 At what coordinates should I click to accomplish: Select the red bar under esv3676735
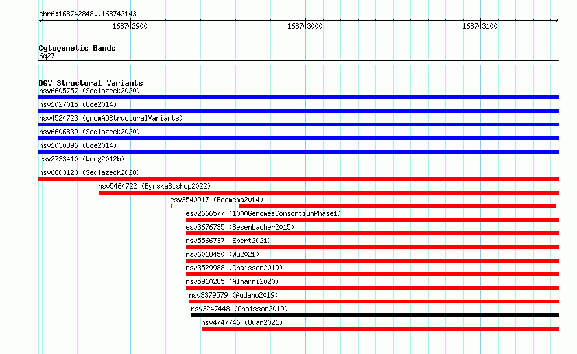[372, 233]
